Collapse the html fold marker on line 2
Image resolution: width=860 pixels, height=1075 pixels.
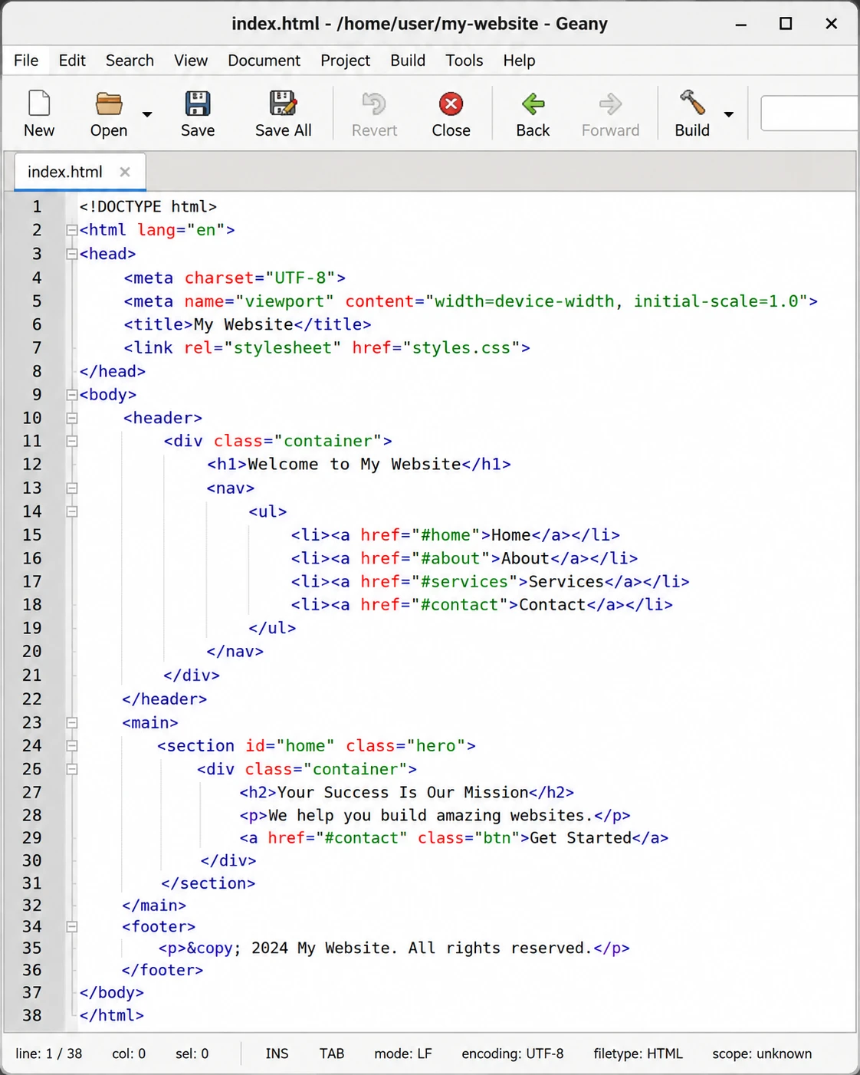(71, 230)
